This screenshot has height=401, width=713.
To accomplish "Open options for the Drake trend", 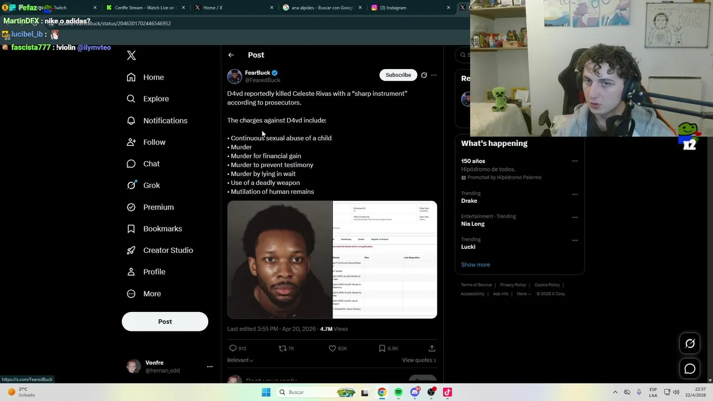I will point(575,194).
